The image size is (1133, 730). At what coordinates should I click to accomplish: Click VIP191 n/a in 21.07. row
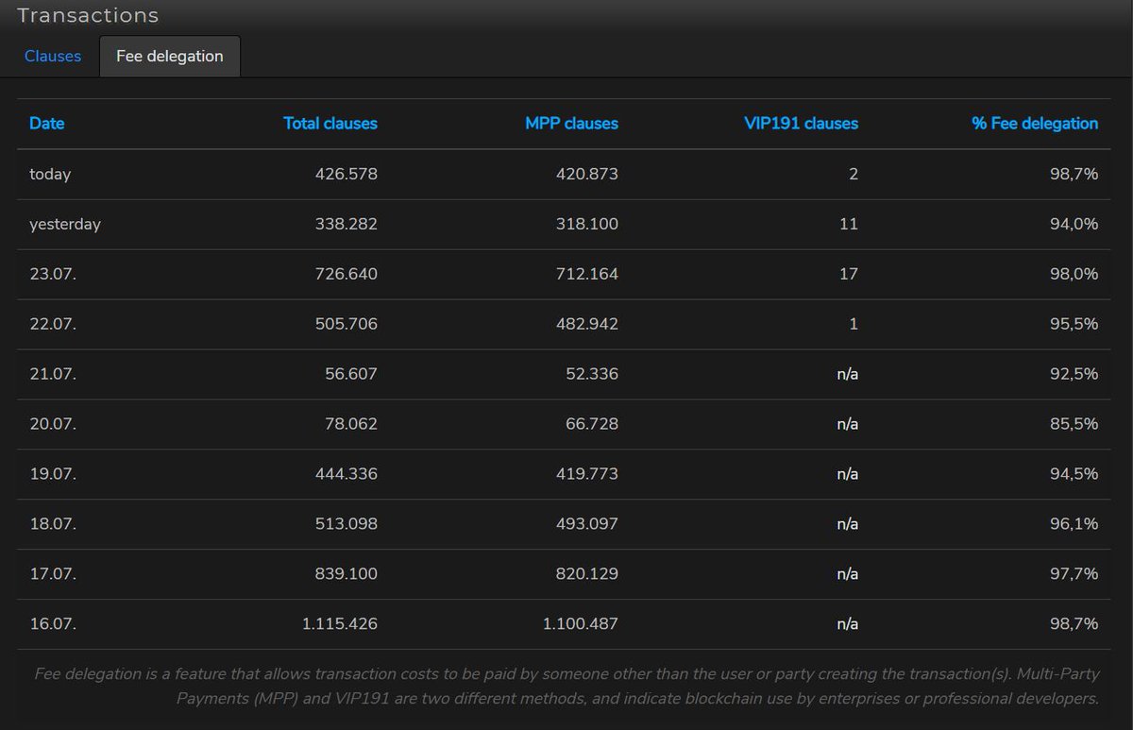point(848,374)
